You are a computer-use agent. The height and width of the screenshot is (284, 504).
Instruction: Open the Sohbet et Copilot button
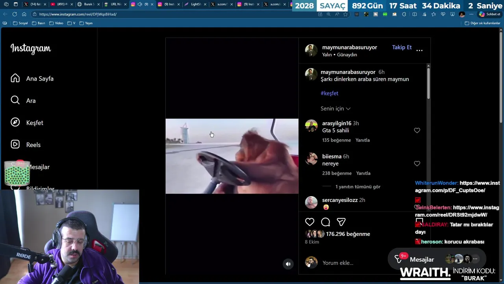(490, 14)
